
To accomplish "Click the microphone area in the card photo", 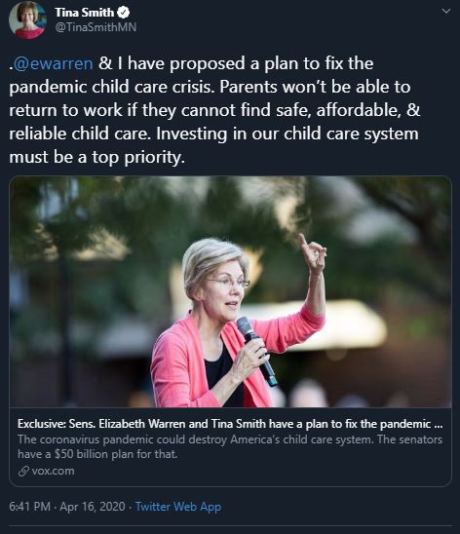I will [256, 351].
